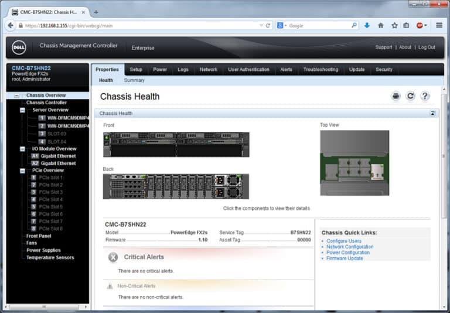This screenshot has height=313, width=450.
Task: Collapse the Chassis Overview tree node
Action: tap(16, 96)
